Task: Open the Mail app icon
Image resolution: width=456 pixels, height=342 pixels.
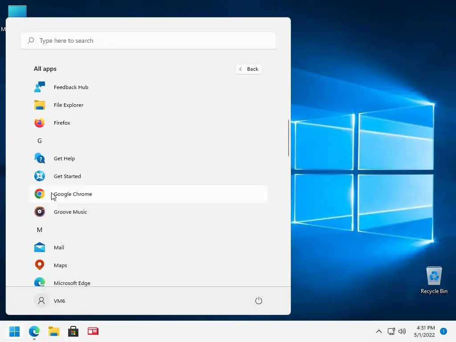Action: click(40, 248)
